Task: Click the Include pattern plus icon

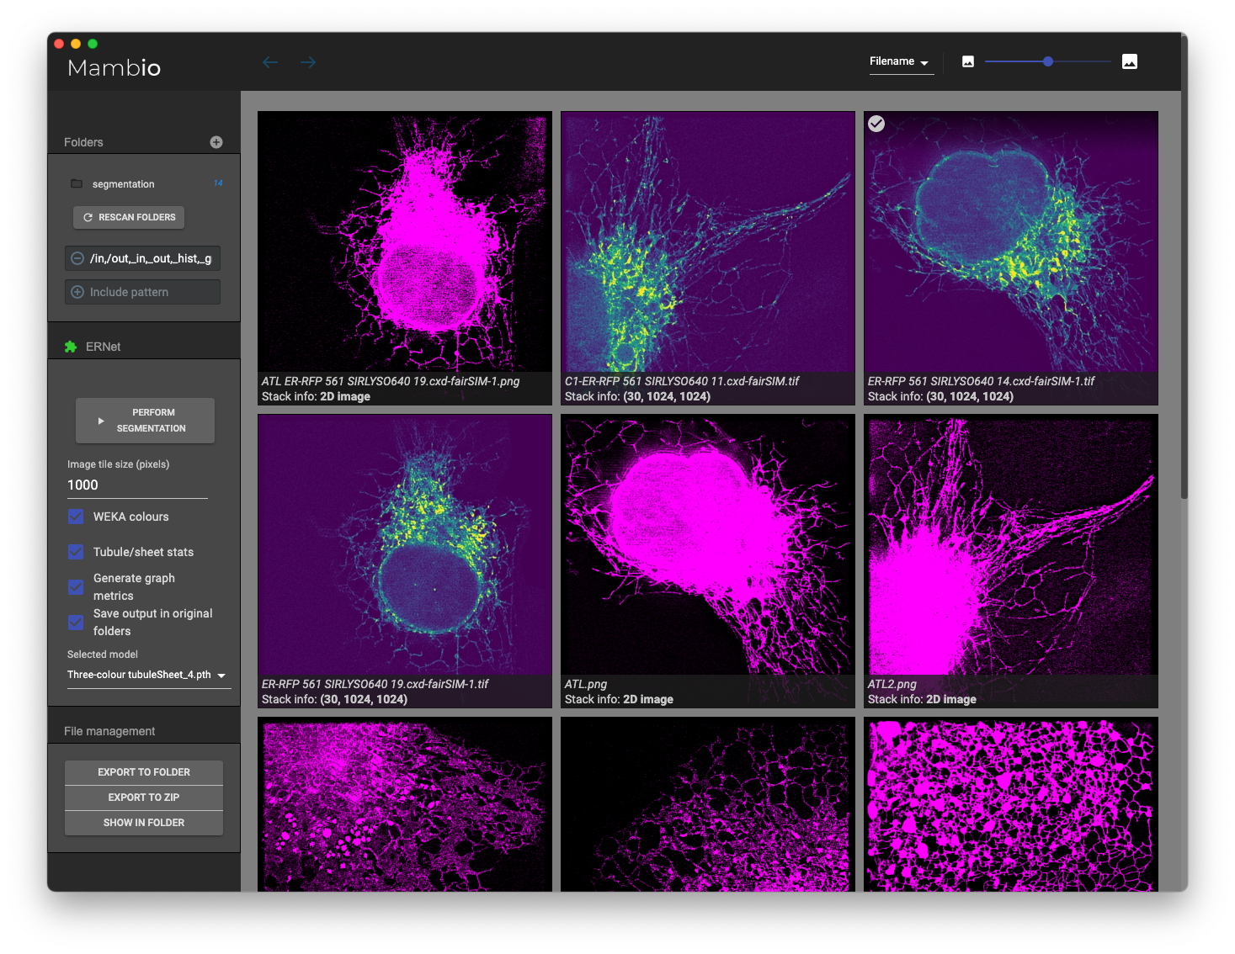Action: [x=77, y=292]
